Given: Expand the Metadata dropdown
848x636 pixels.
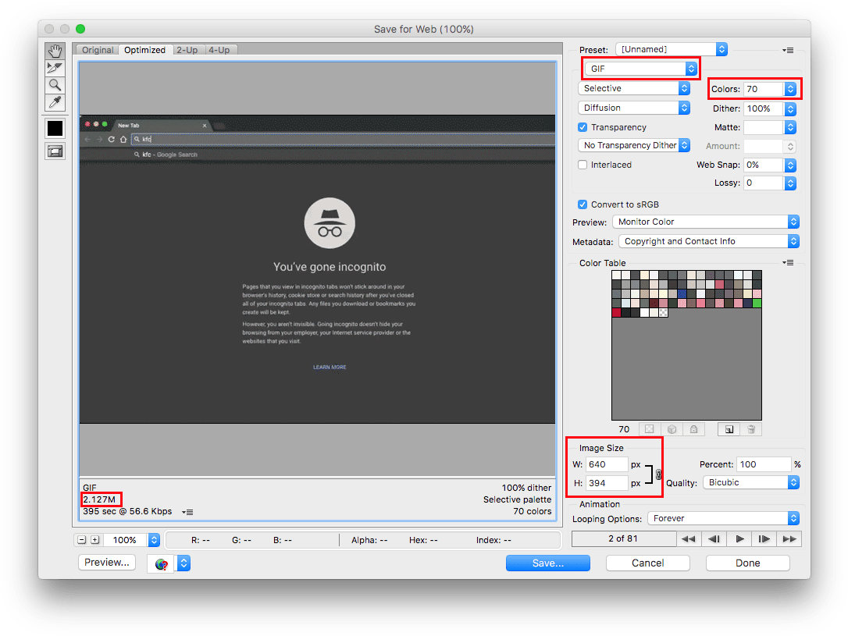Looking at the screenshot, I should click(708, 241).
